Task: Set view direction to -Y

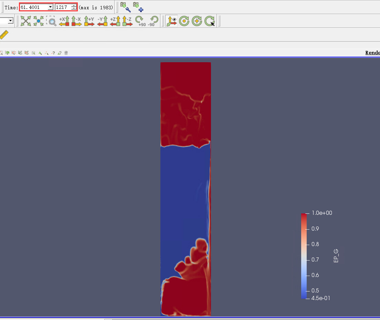Action: [x=103, y=21]
